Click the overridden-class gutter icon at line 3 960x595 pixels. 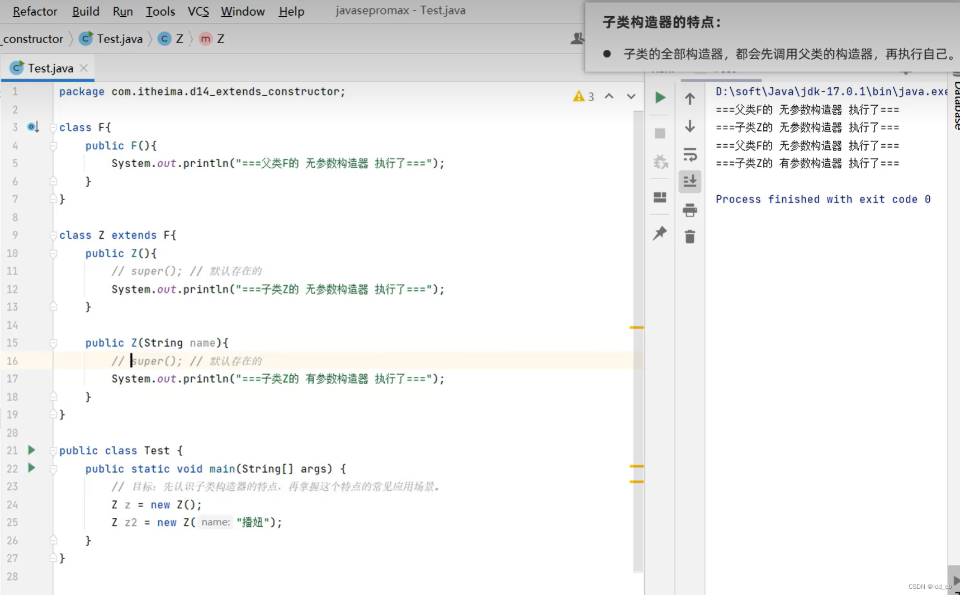coord(33,127)
